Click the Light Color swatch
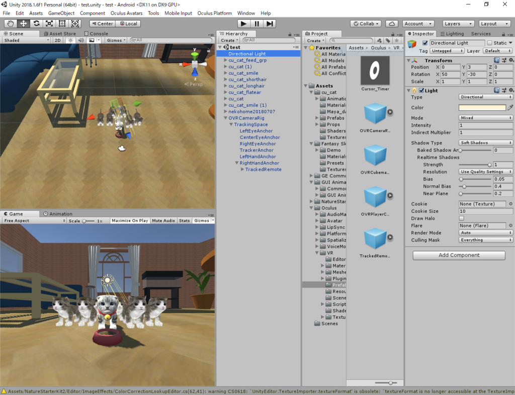 [482, 107]
